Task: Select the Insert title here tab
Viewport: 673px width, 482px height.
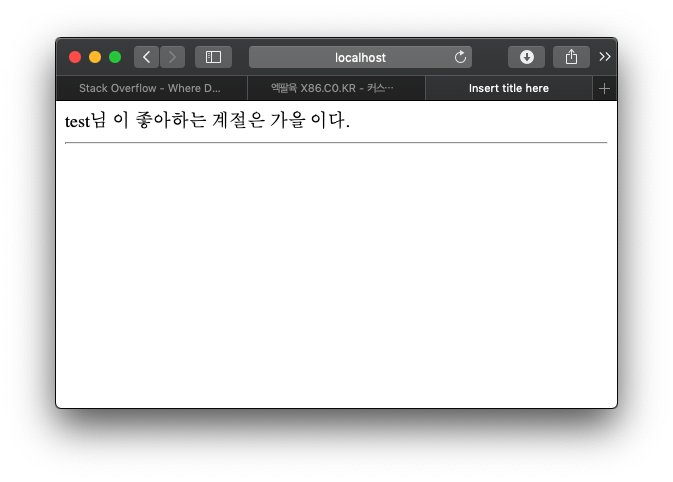Action: 509,89
